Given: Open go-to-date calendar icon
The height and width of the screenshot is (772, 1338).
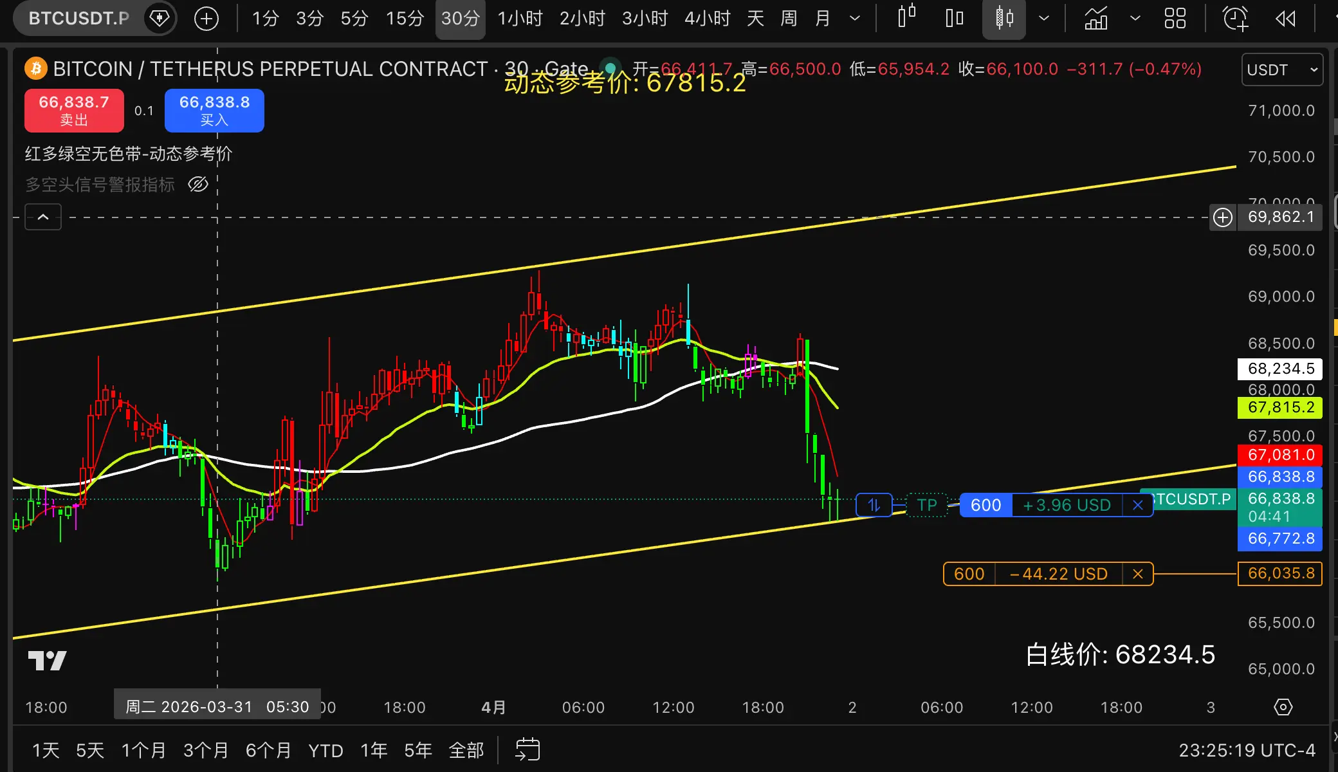Looking at the screenshot, I should coord(527,749).
